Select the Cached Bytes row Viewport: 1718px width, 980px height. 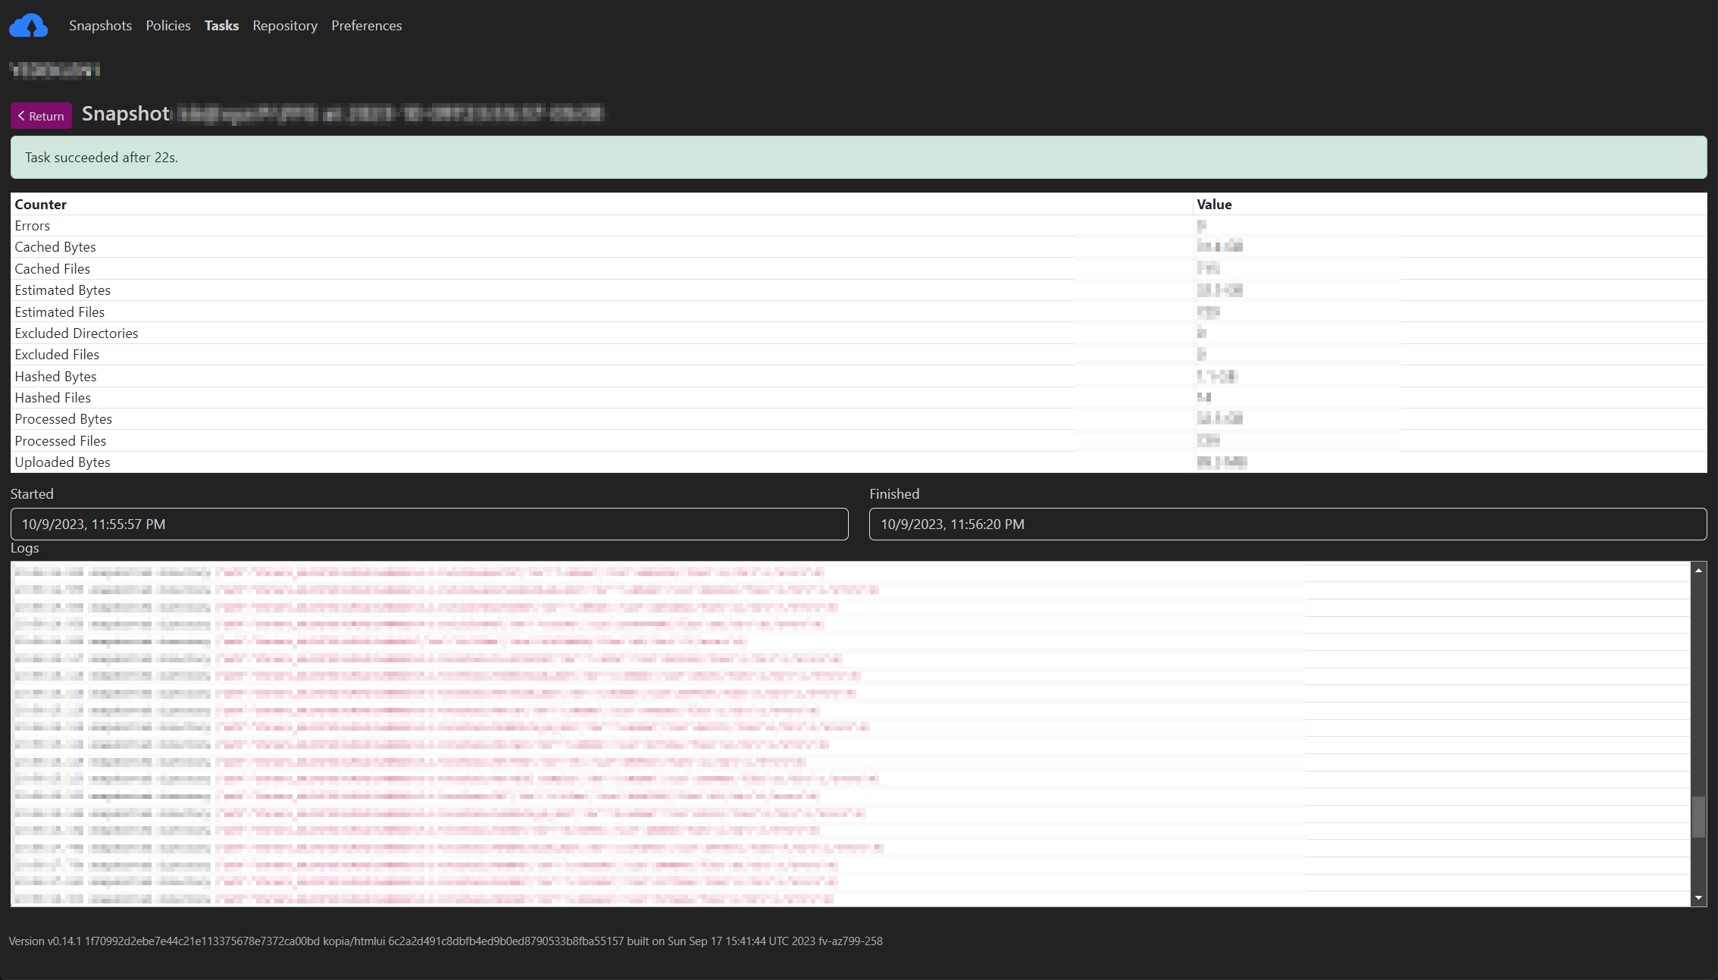tap(55, 246)
